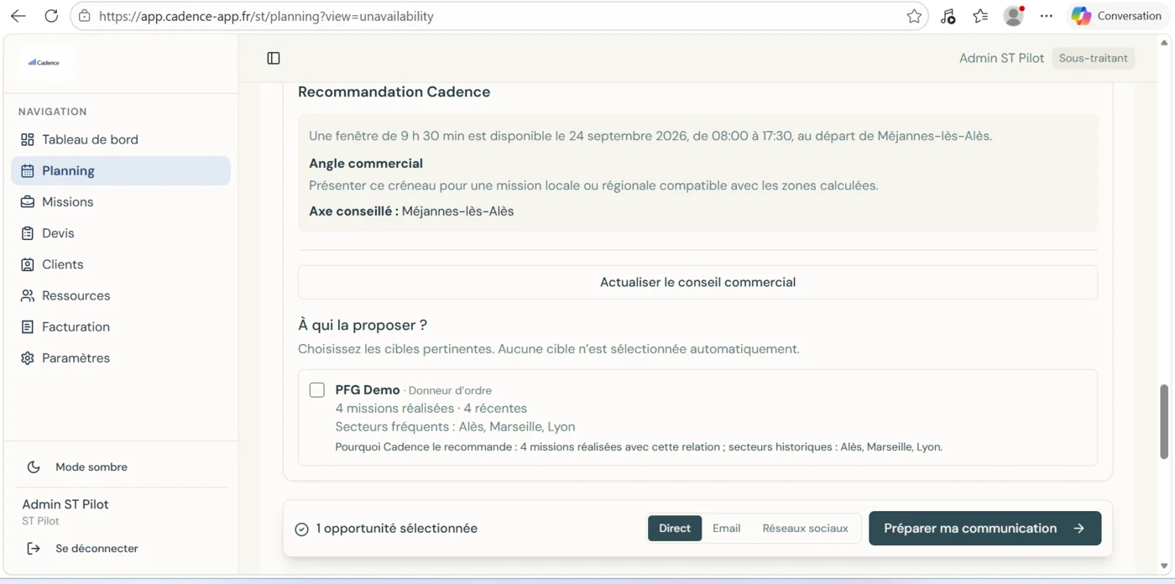Click the Devis clipboard icon
Screen dimensions: 1175x584
(x=28, y=233)
